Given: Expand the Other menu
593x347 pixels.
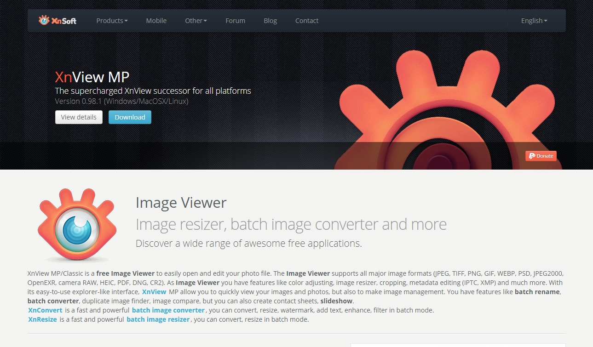Looking at the screenshot, I should (x=196, y=21).
